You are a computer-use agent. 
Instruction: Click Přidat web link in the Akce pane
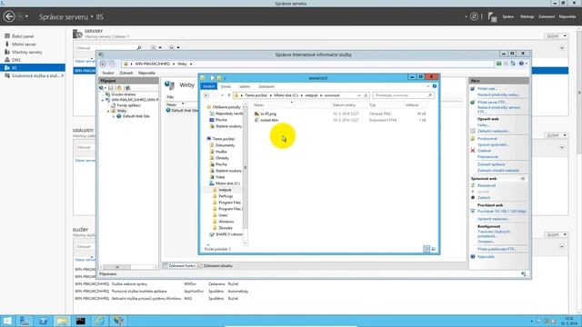[487, 89]
